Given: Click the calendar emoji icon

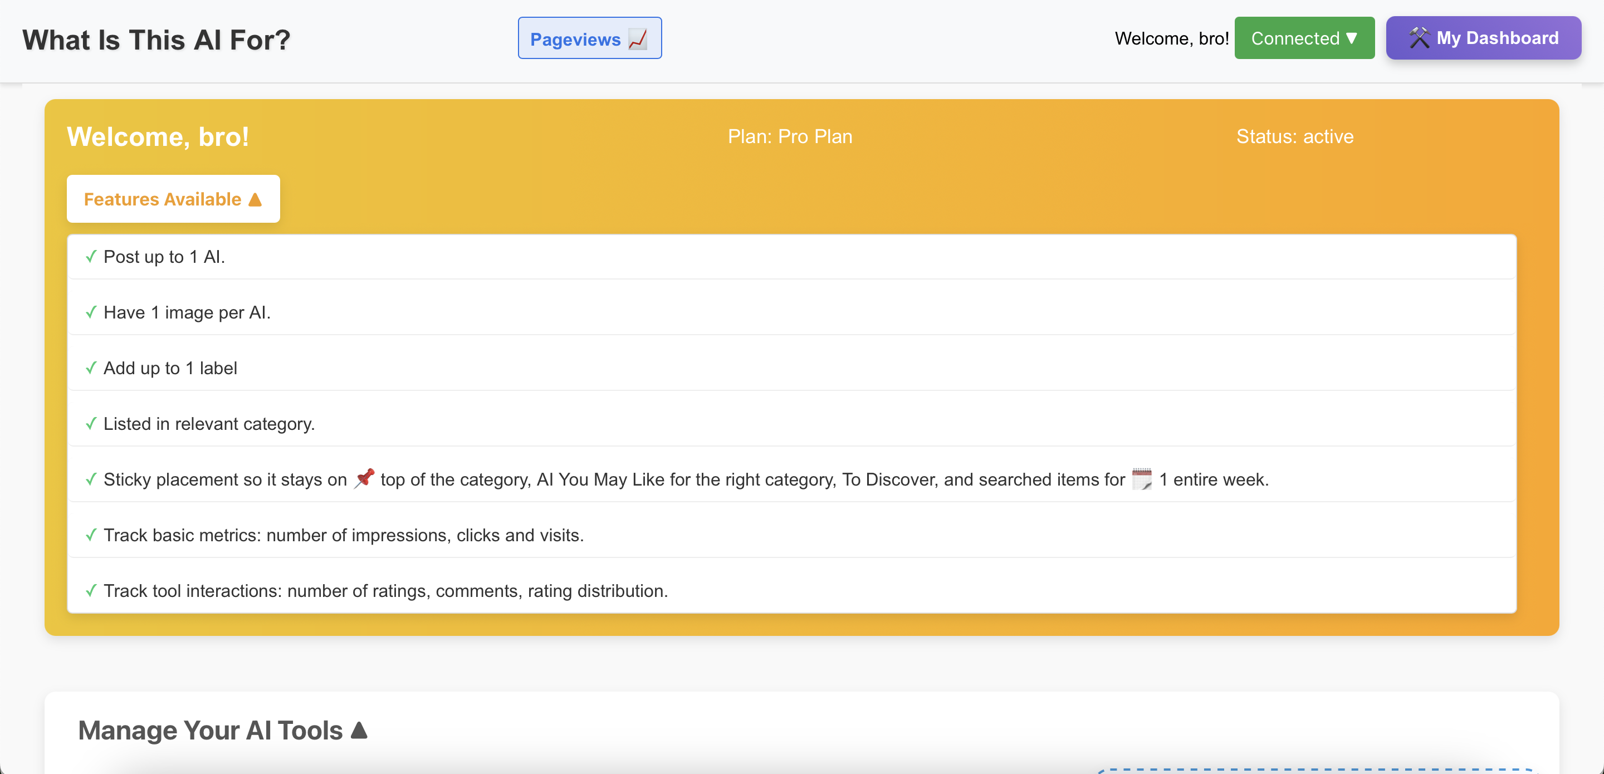Looking at the screenshot, I should (x=1141, y=479).
